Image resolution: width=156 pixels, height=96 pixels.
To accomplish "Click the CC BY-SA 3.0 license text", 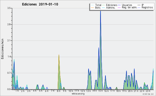I will 148,94.
